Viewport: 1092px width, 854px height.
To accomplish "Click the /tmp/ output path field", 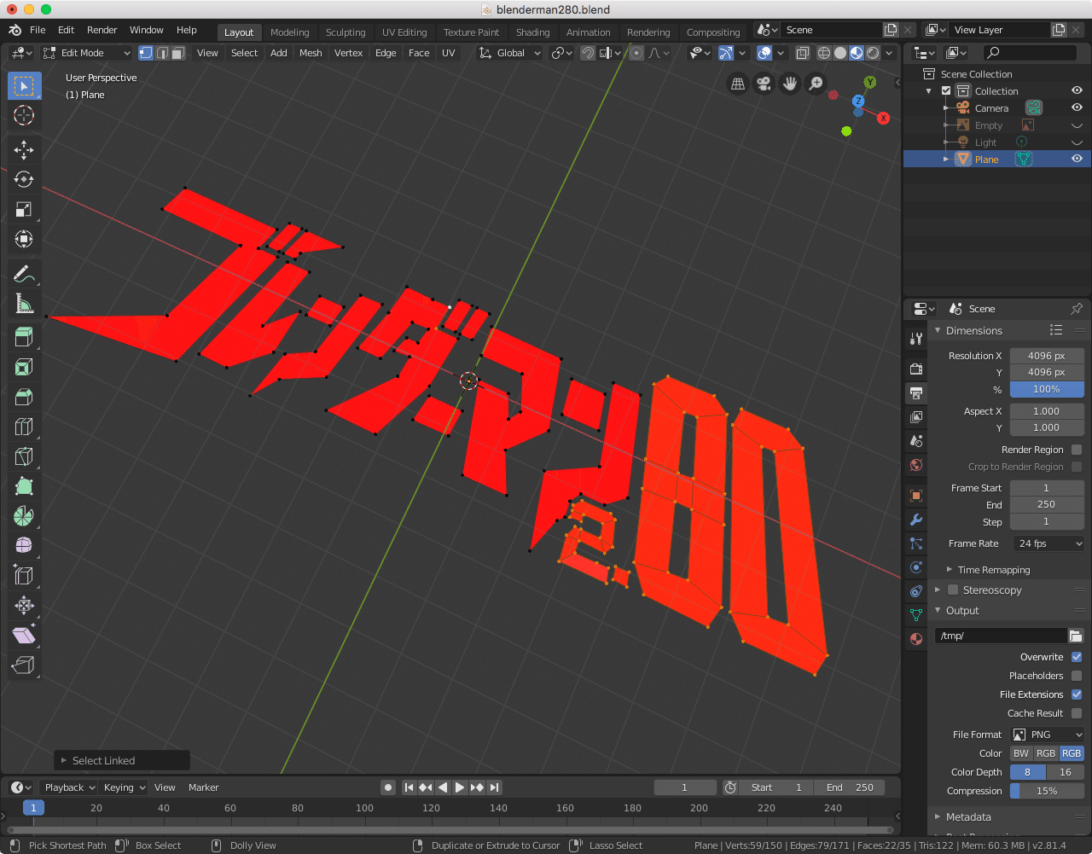I will pos(1001,636).
